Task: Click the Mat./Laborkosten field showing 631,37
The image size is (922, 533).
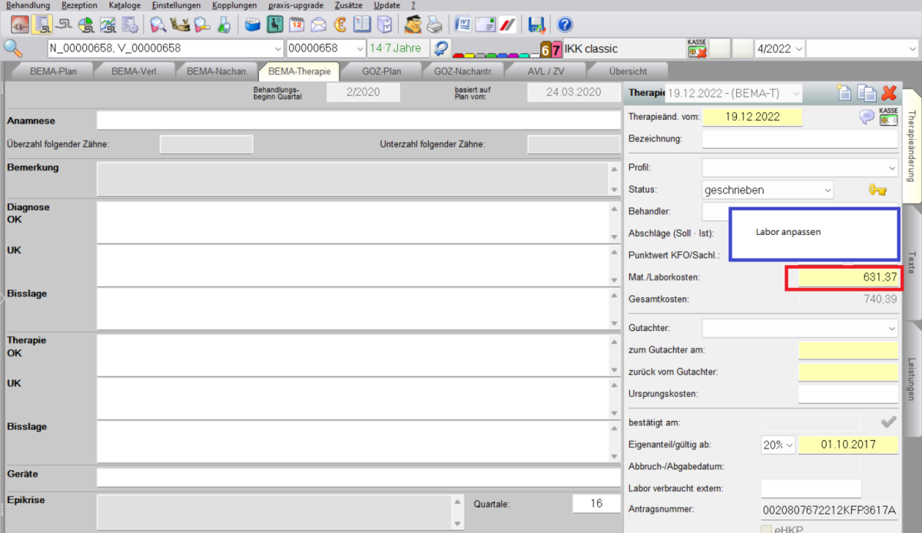Action: pos(847,278)
